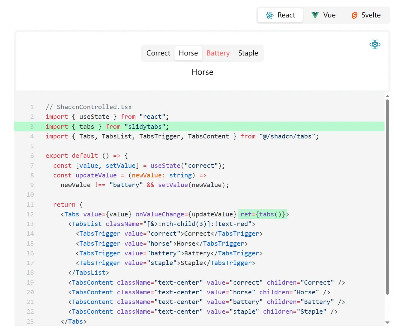
Task: Switch to the Svelte framework tab
Action: (x=366, y=15)
